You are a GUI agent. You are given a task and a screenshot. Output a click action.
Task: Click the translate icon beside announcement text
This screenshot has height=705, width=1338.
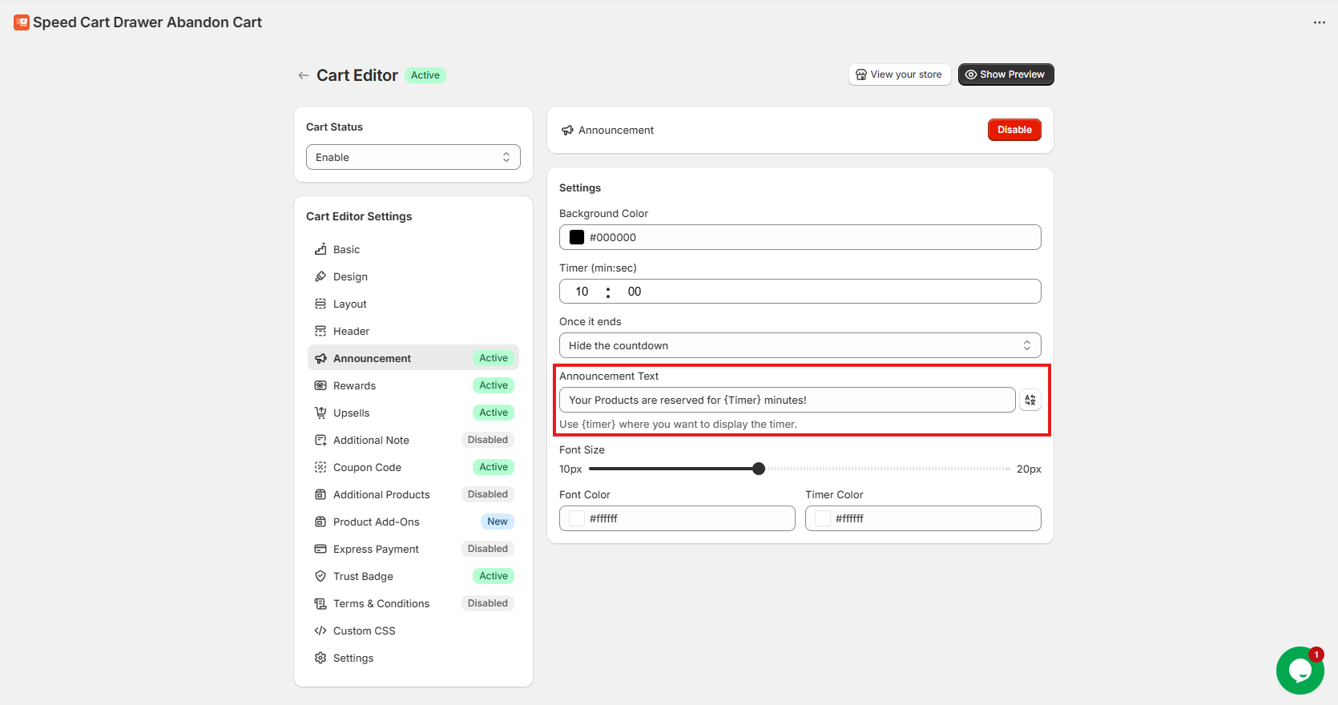[1030, 400]
